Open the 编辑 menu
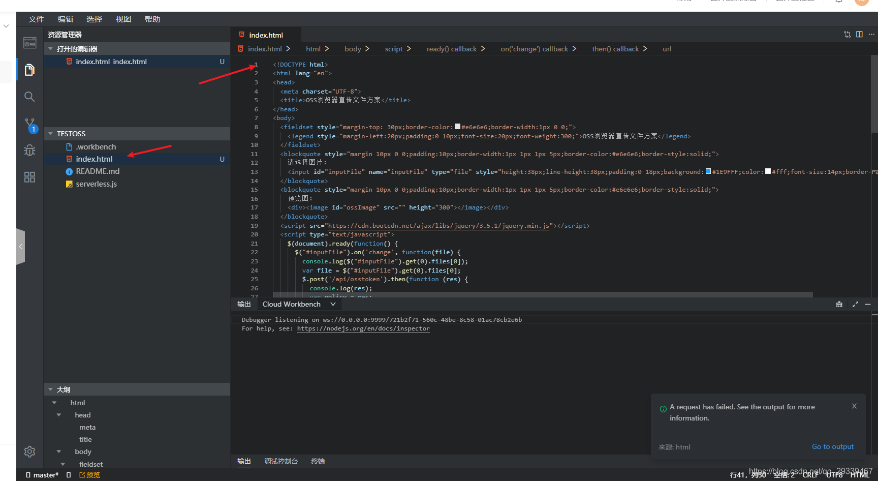The height and width of the screenshot is (481, 878). (x=65, y=19)
